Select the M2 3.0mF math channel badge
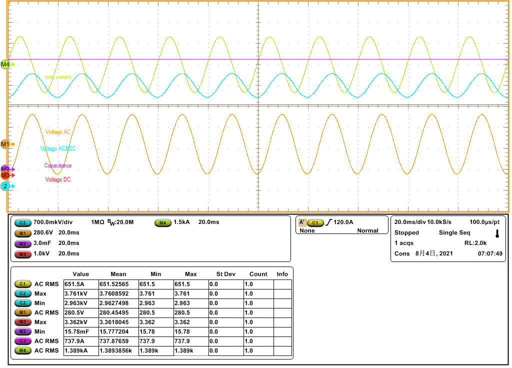The height and width of the screenshot is (368, 512). [22, 243]
